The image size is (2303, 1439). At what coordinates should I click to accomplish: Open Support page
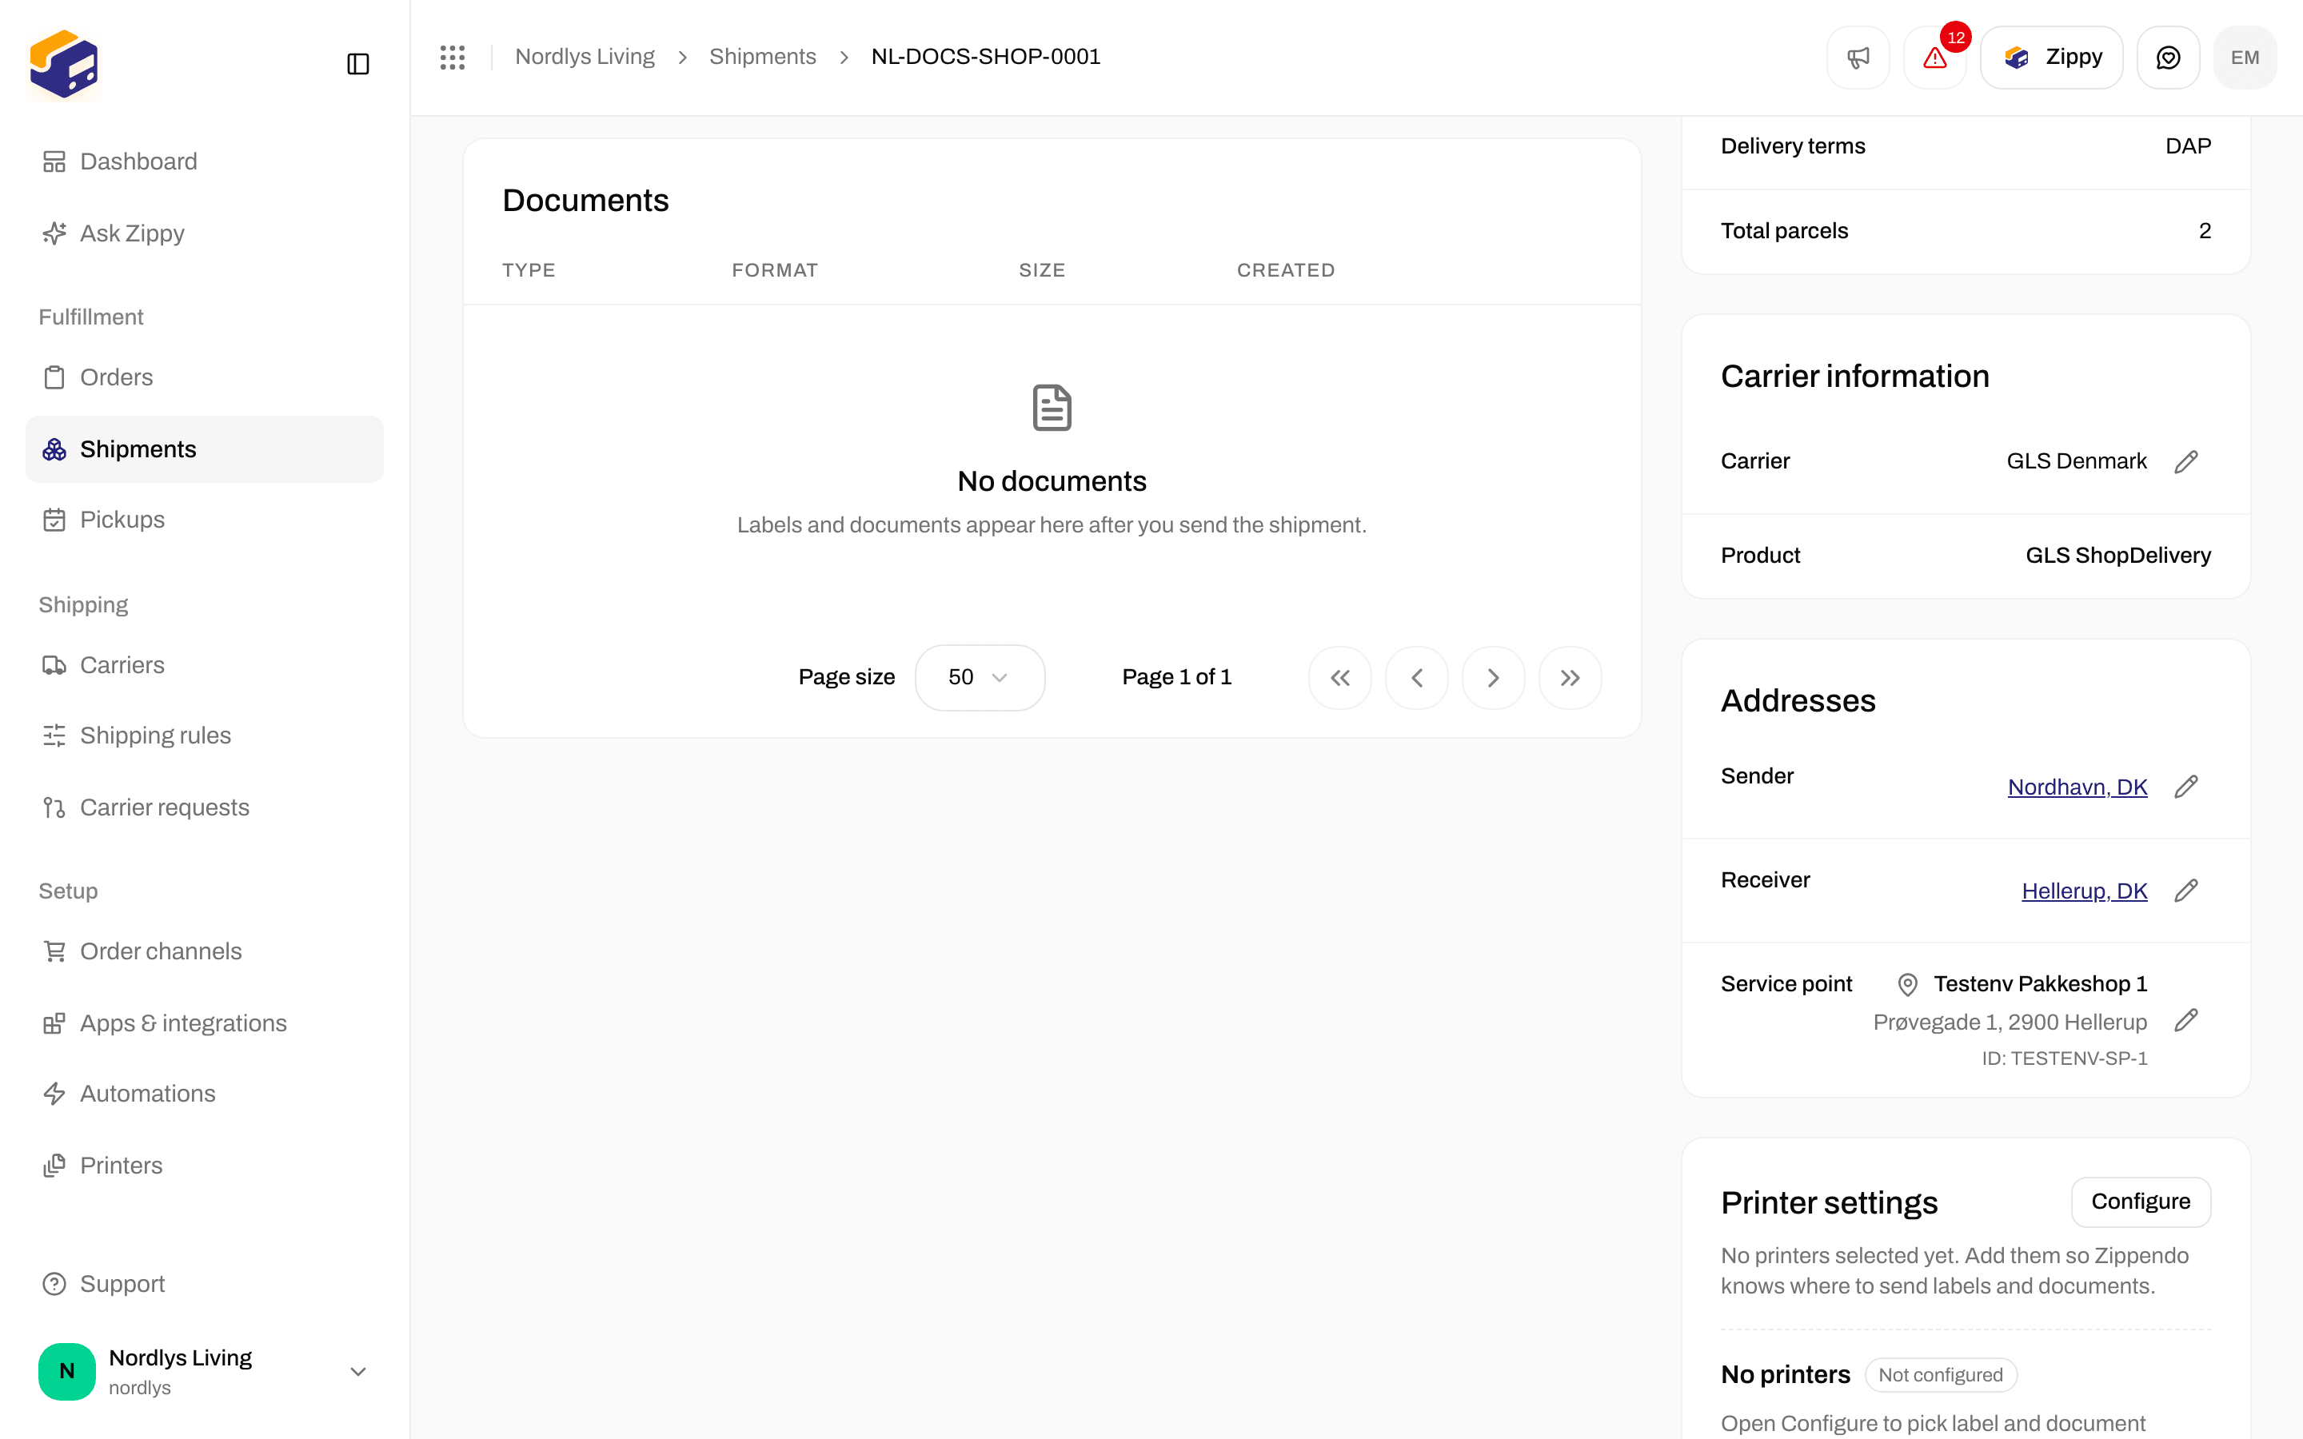tap(205, 1284)
